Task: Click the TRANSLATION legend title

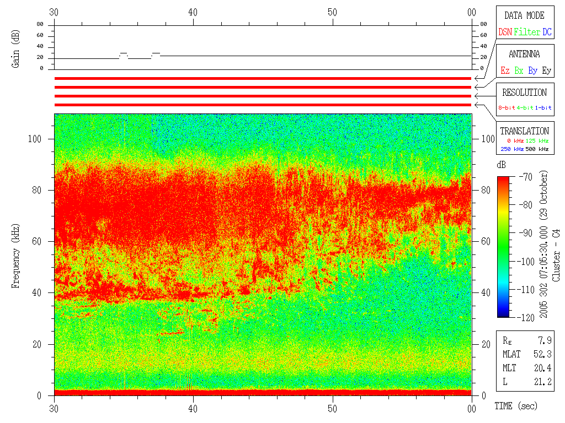Action: 525,131
